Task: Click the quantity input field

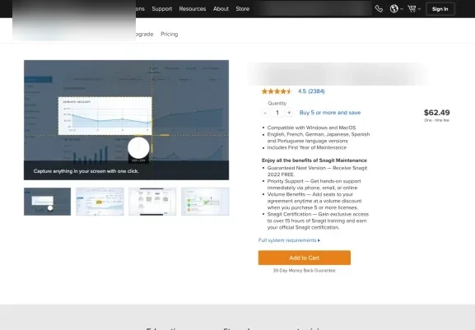Action: (x=277, y=113)
